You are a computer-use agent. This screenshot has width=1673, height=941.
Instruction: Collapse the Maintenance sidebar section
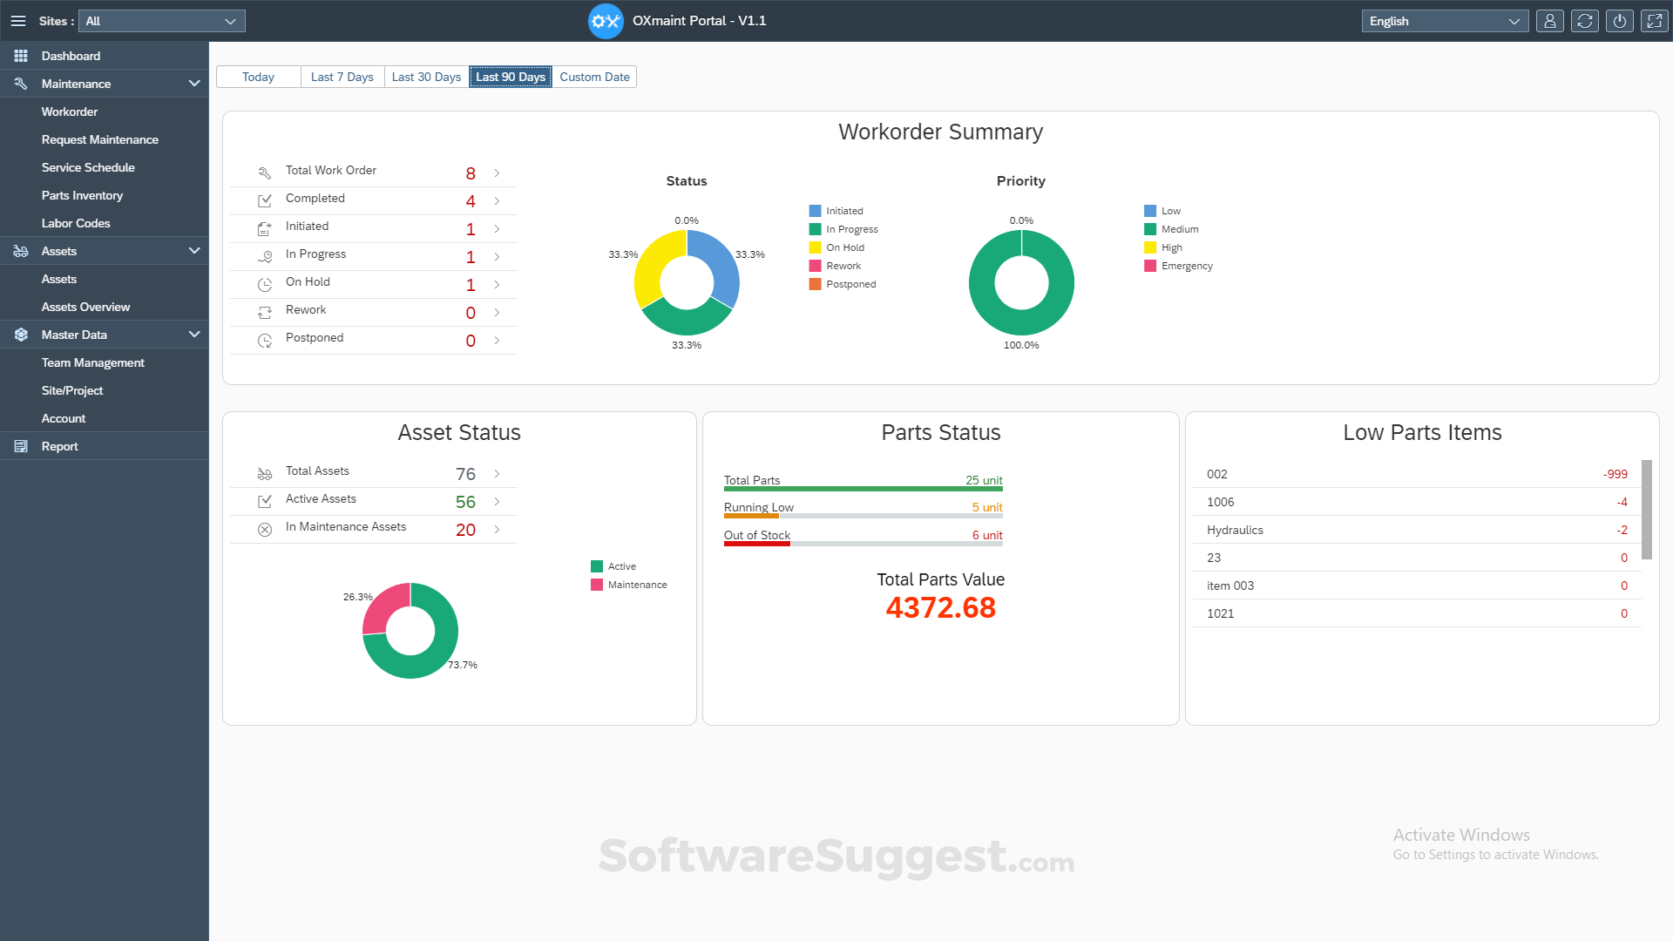pyautogui.click(x=193, y=84)
